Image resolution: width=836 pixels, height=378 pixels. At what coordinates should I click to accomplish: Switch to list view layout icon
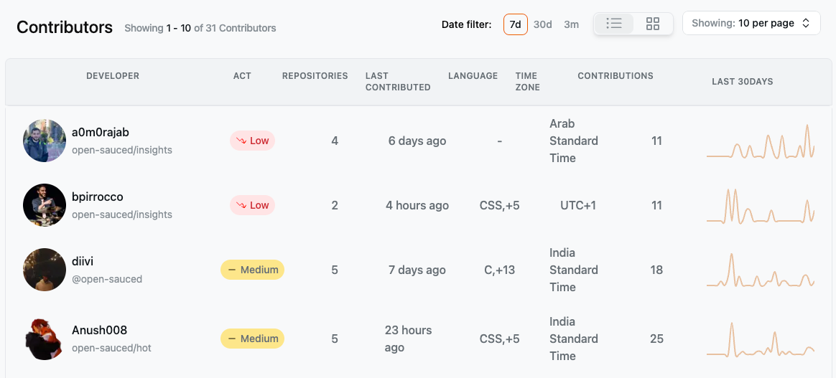click(x=614, y=24)
